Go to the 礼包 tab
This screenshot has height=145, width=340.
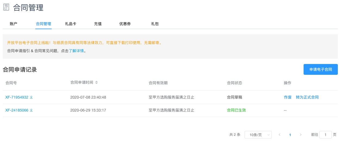coord(155,24)
